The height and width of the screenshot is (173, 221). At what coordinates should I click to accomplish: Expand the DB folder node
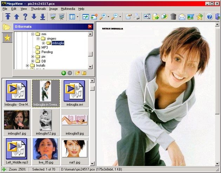click(33, 61)
